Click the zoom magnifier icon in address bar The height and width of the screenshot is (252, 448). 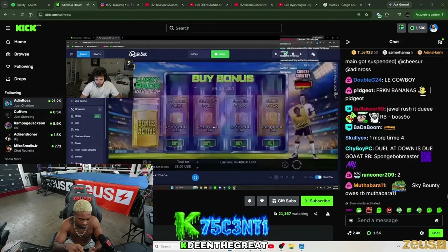click(x=359, y=15)
